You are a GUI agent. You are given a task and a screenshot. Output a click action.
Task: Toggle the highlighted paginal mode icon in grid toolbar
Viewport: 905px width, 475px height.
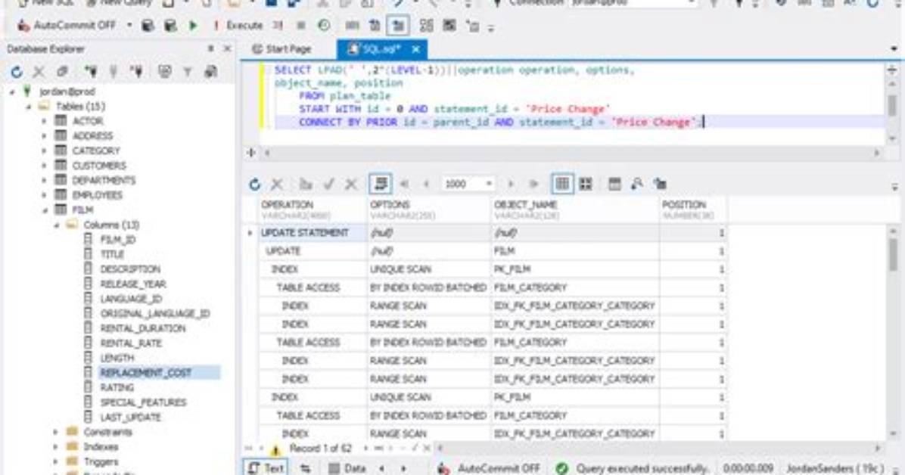click(x=381, y=184)
